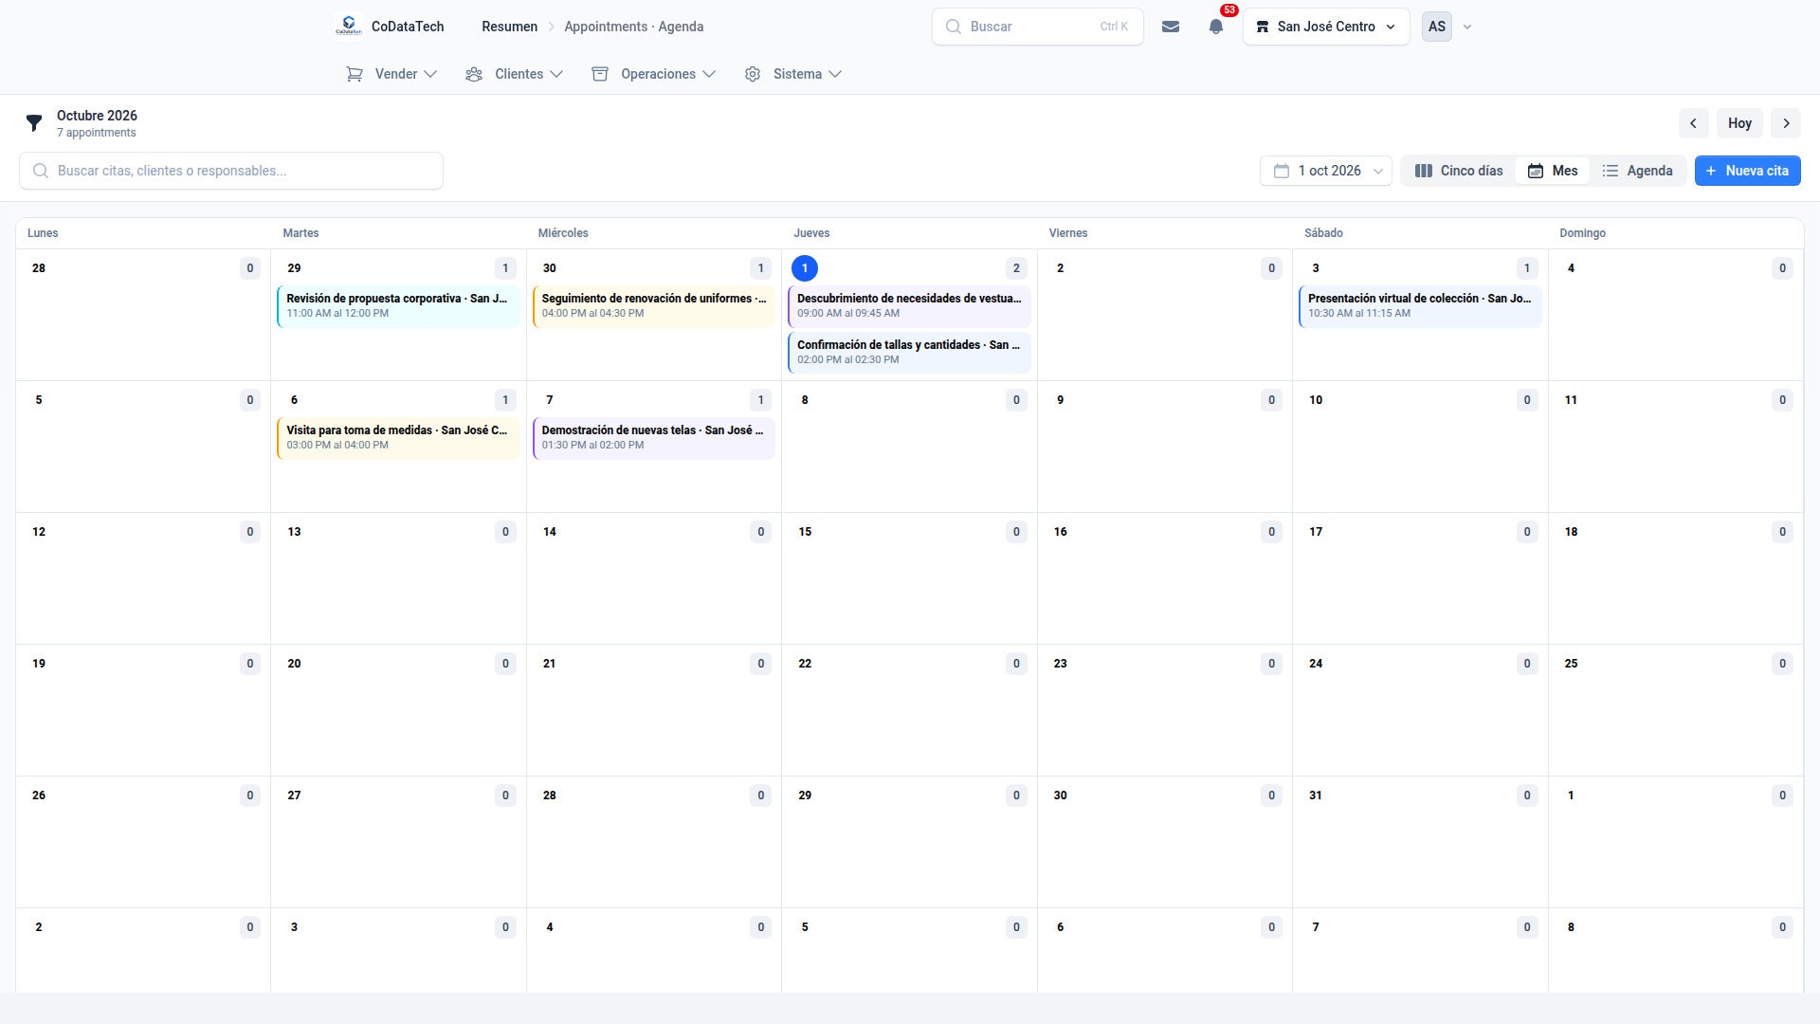Switch to Agenda list view
1820x1024 pixels.
tap(1637, 171)
